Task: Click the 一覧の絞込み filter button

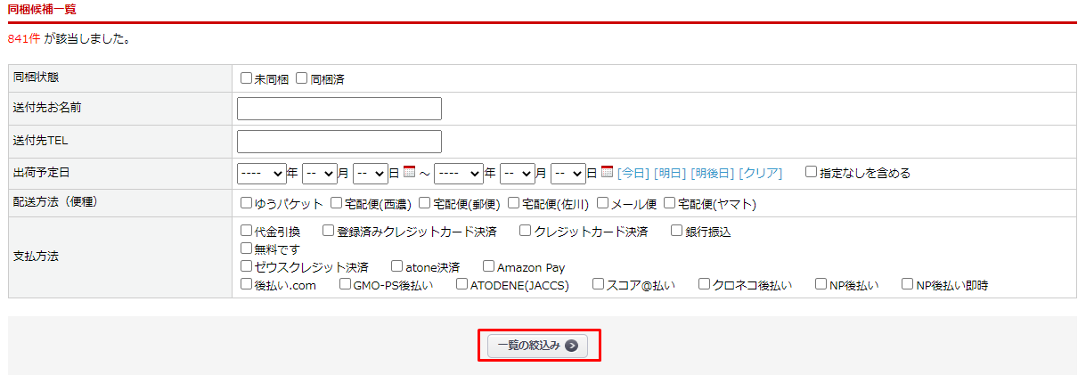Action: click(x=538, y=346)
